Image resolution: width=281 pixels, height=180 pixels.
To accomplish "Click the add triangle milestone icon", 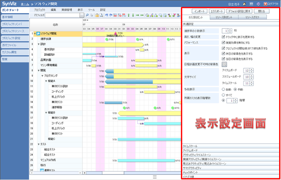I will coord(156,15).
